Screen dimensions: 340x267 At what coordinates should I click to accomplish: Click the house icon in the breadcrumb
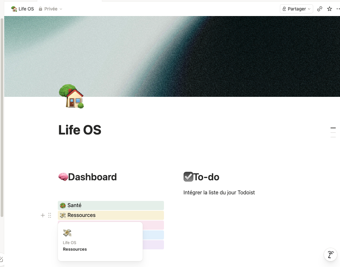click(14, 9)
